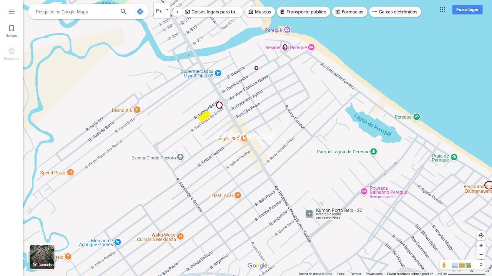Viewport: 492px width, 276px height.
Task: Zoom out with the minus button
Action: [481, 255]
